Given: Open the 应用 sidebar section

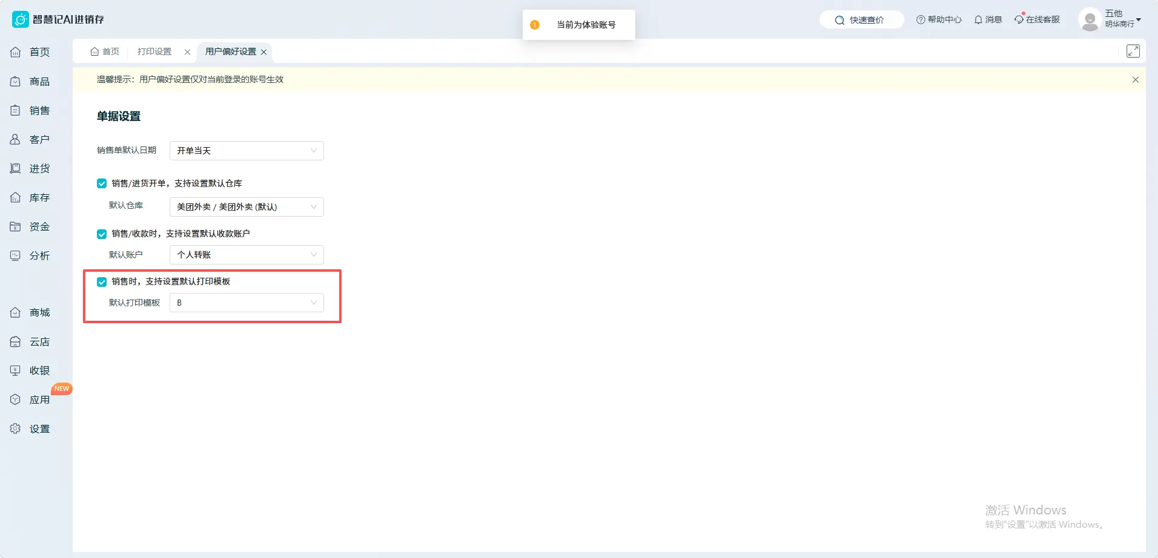Looking at the screenshot, I should coord(30,399).
